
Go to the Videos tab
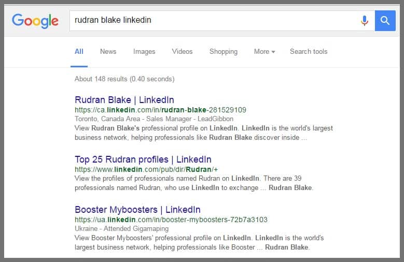click(182, 52)
